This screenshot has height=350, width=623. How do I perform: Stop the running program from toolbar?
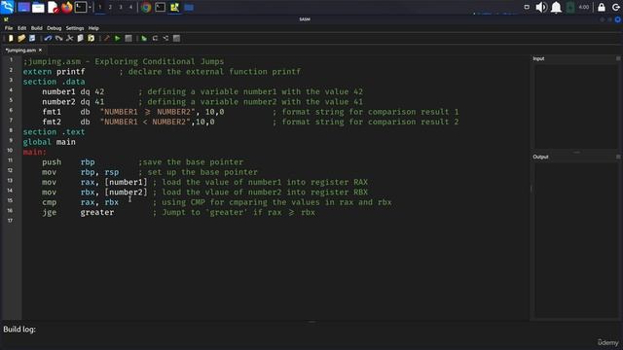point(128,39)
